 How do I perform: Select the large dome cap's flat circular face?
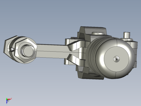(116, 59)
